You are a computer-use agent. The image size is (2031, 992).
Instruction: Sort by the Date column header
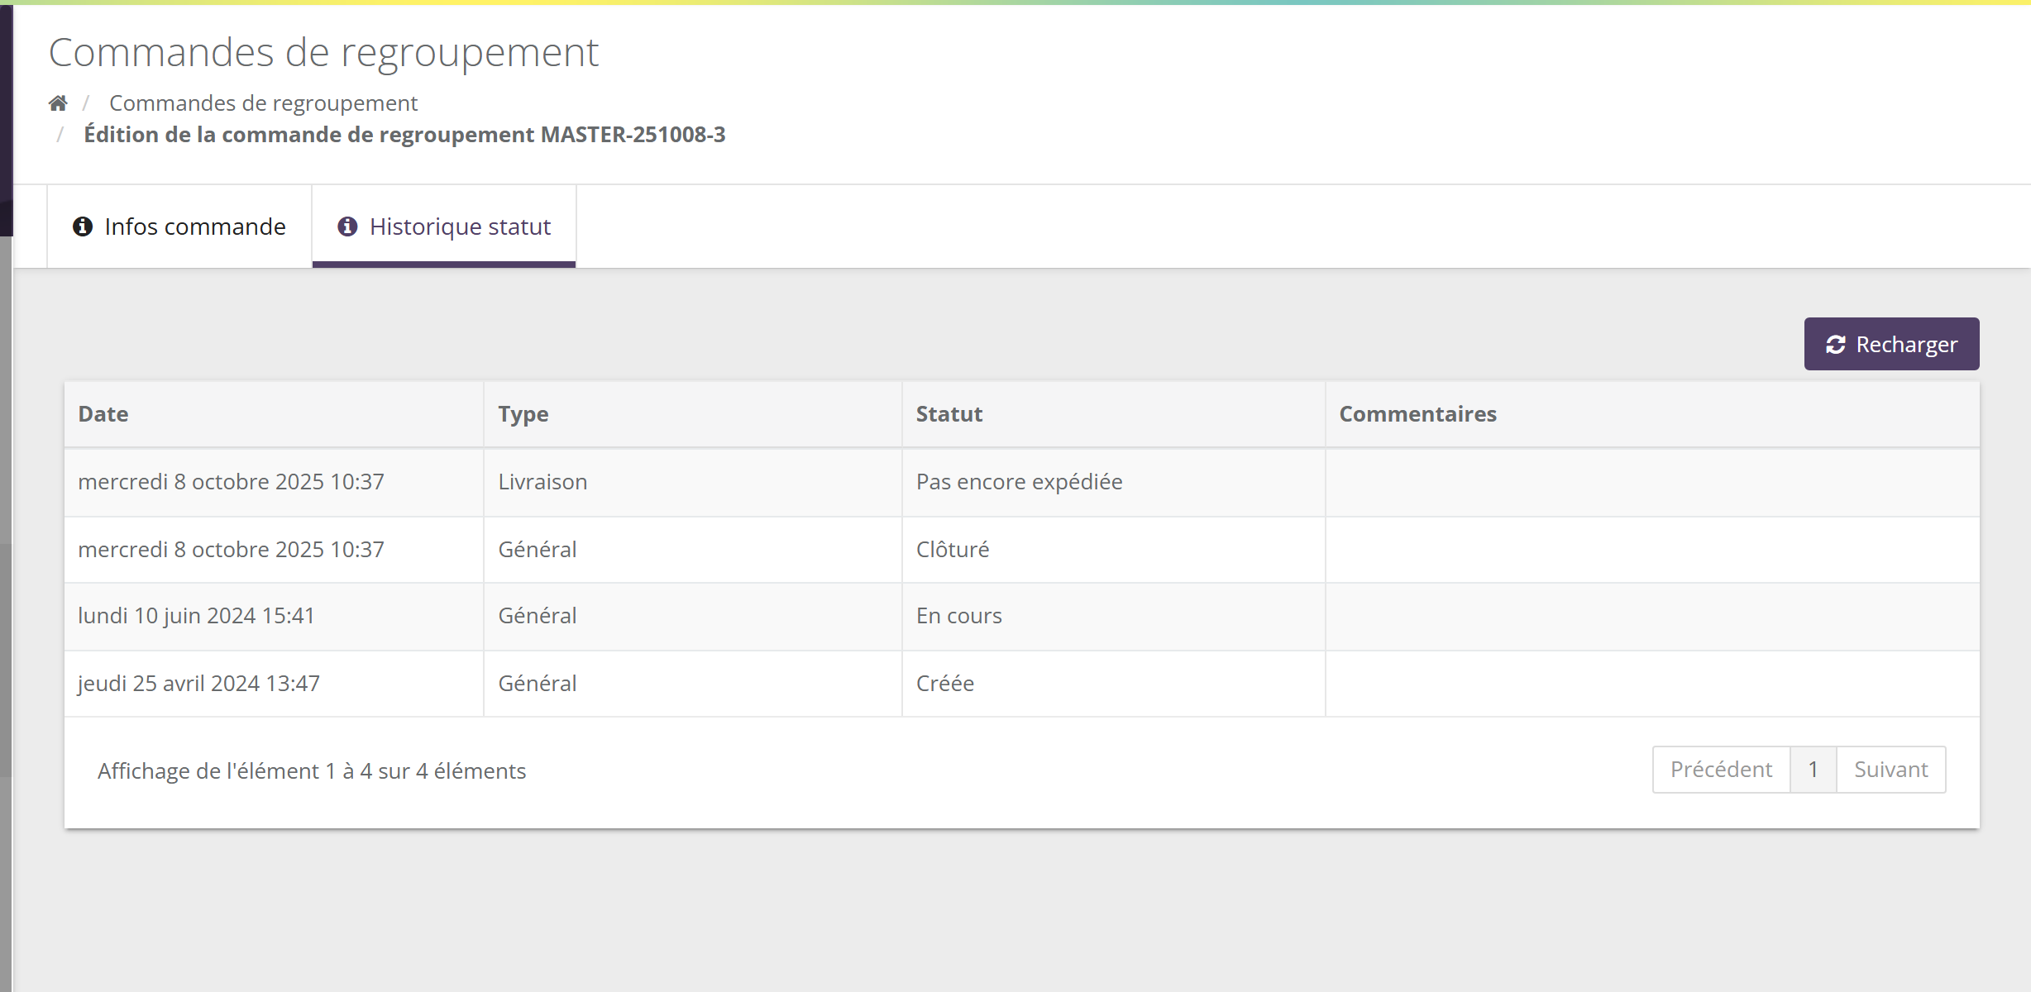pyautogui.click(x=274, y=414)
